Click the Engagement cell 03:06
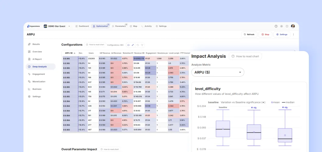 pyautogui.click(x=151, y=106)
